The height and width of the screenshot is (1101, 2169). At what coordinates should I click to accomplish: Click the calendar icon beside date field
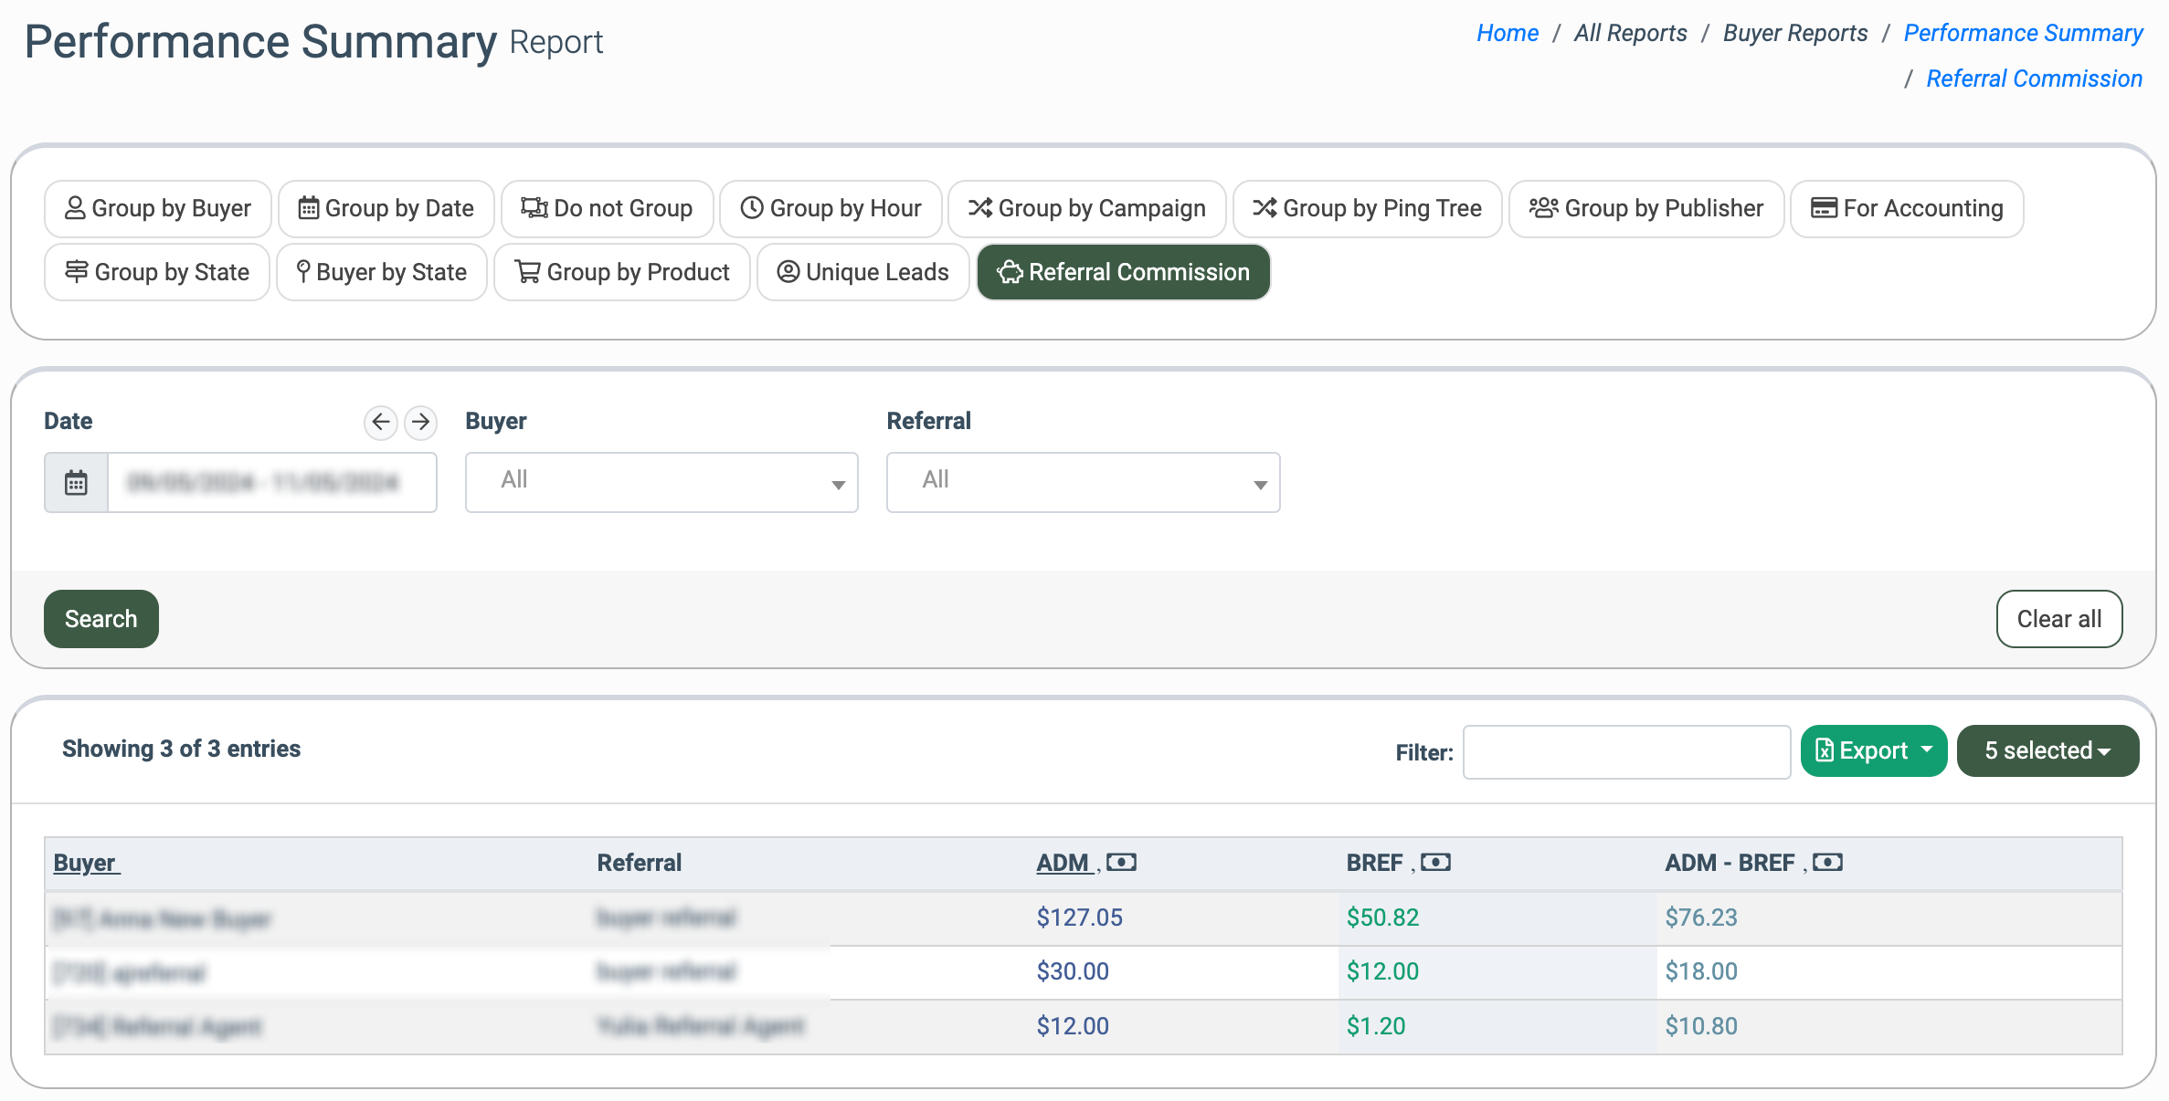coord(76,482)
